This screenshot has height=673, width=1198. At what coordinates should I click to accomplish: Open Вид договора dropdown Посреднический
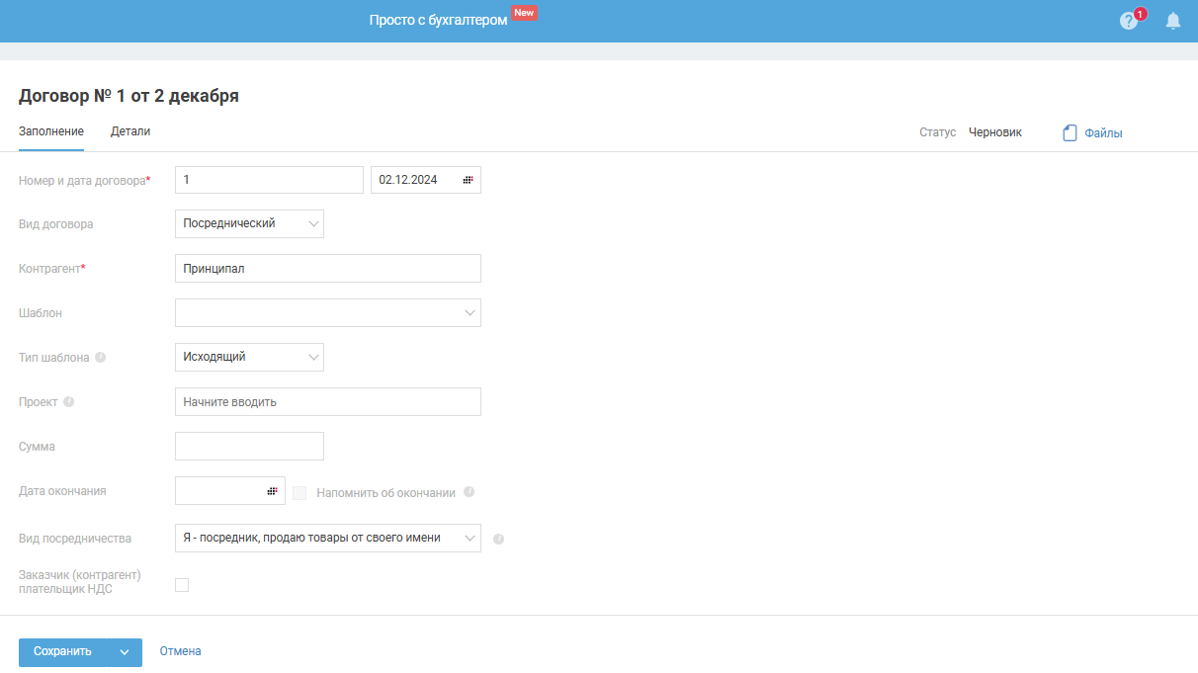(249, 224)
